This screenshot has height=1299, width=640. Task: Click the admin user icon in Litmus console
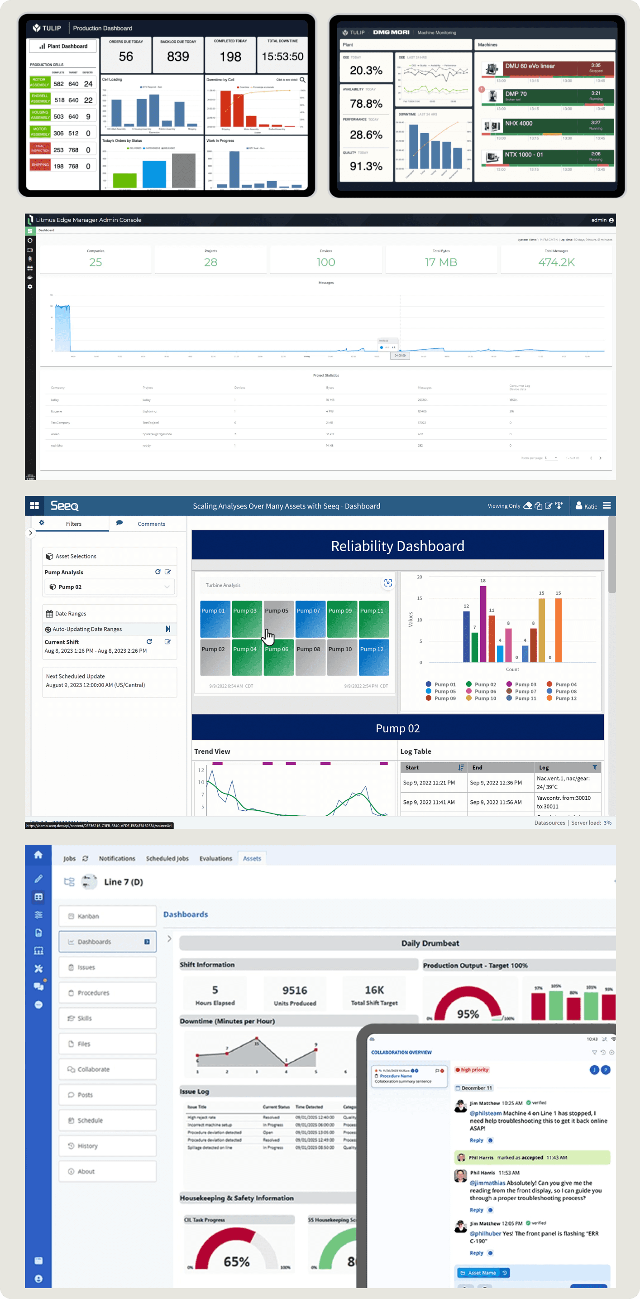pos(611,221)
